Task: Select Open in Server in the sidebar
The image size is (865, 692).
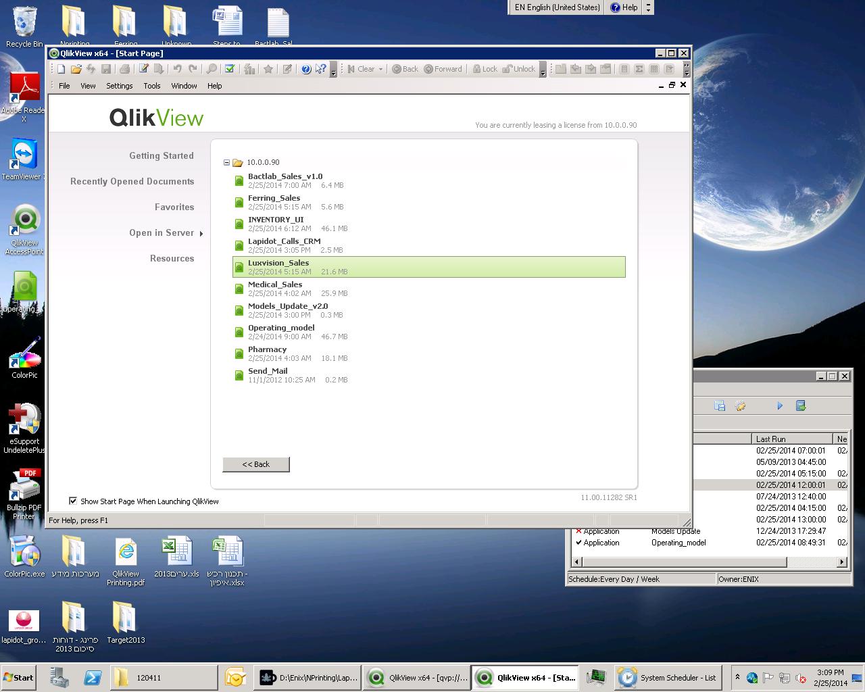Action: 162,232
